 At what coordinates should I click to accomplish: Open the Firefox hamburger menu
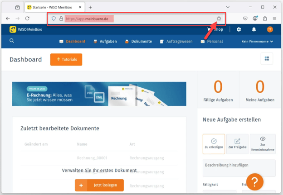[x=274, y=19]
